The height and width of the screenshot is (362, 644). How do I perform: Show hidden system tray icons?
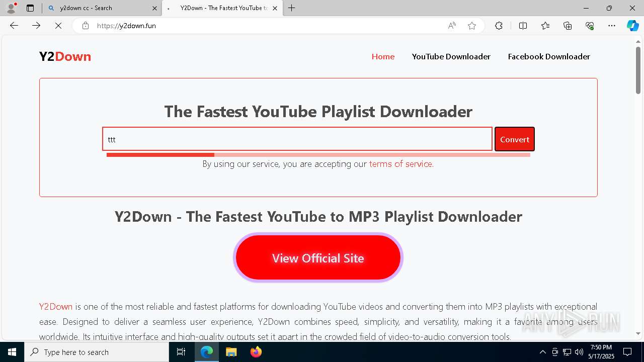click(542, 352)
